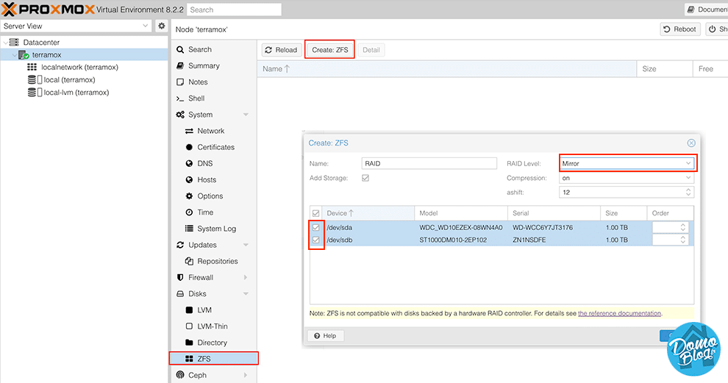The image size is (728, 383).
Task: Collapse the Updates menu section arrow
Action: (246, 245)
